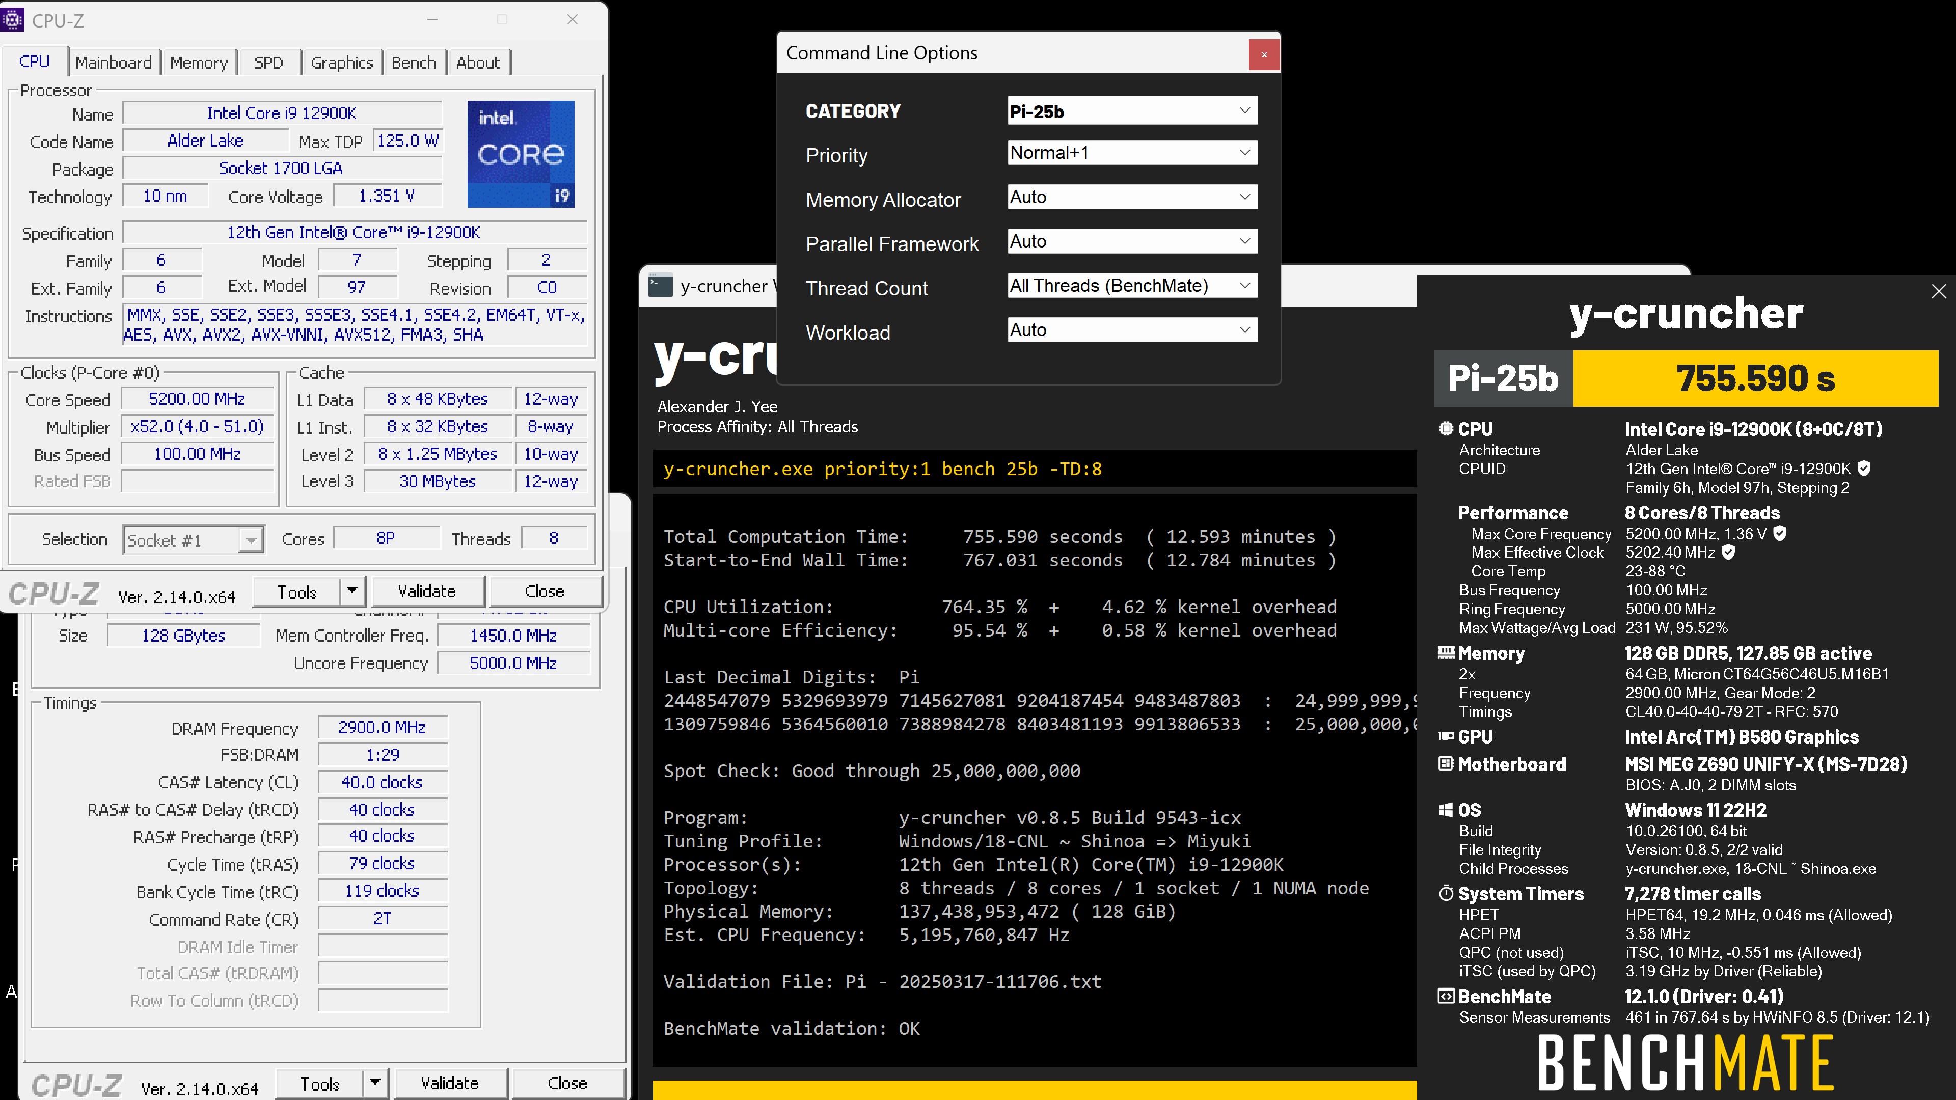Click the System Timers clock icon

pos(1446,894)
